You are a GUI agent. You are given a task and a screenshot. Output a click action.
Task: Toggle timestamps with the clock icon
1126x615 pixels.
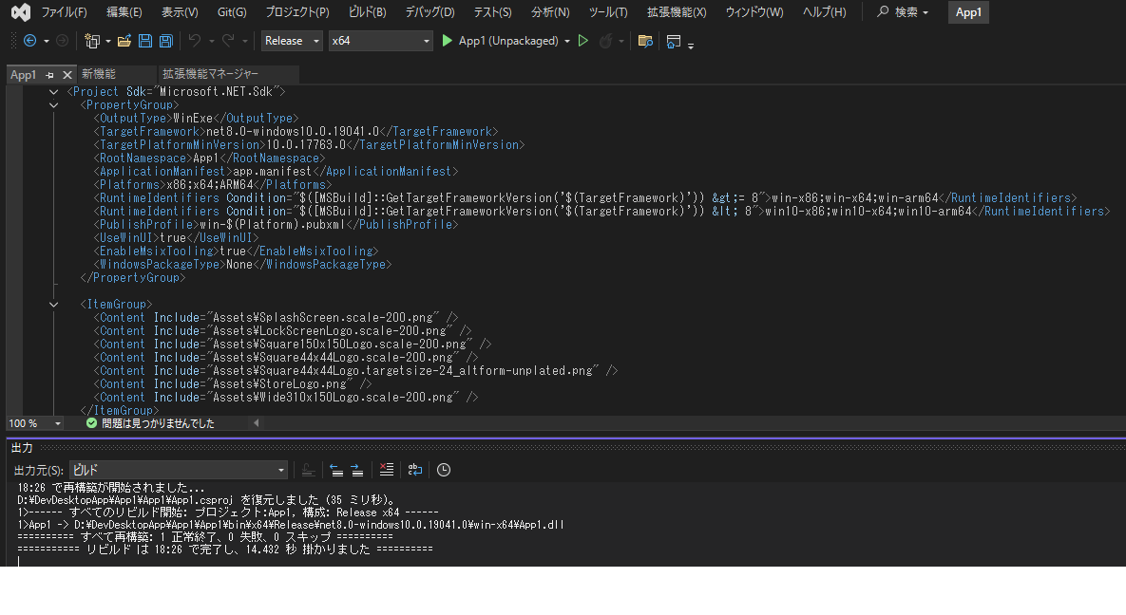444,469
